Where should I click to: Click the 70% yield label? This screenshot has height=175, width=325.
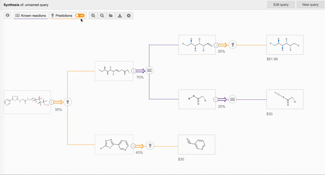(x=140, y=77)
